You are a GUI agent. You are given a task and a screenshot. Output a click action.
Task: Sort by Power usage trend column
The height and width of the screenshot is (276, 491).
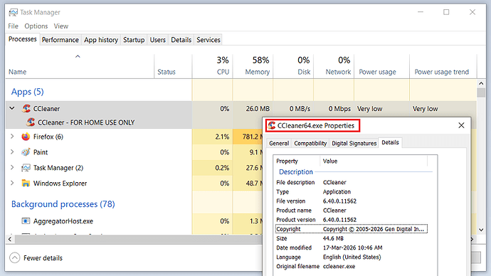coord(443,65)
